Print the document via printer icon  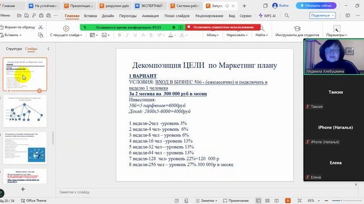click(41, 15)
